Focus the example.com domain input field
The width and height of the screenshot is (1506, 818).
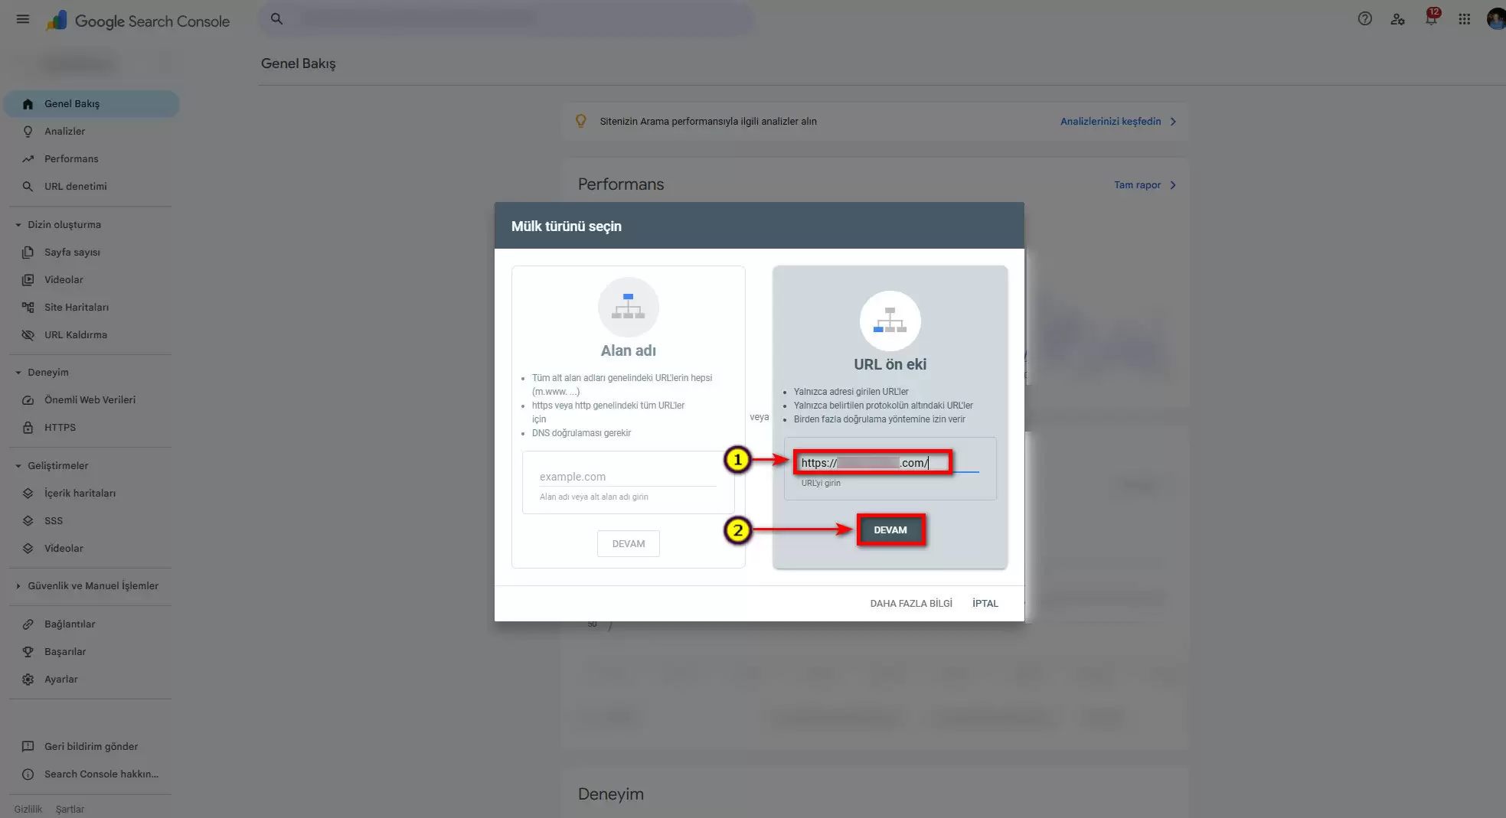point(628,477)
